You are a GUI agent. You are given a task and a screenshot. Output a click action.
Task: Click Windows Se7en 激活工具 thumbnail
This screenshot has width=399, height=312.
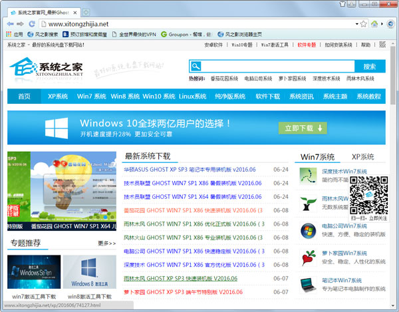coord(34,272)
